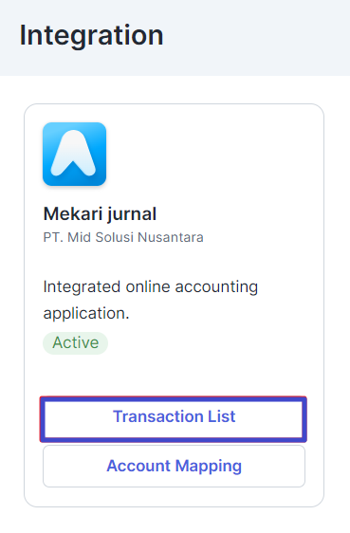This screenshot has height=533, width=350.
Task: View transactions via the highlighted button
Action: [174, 419]
